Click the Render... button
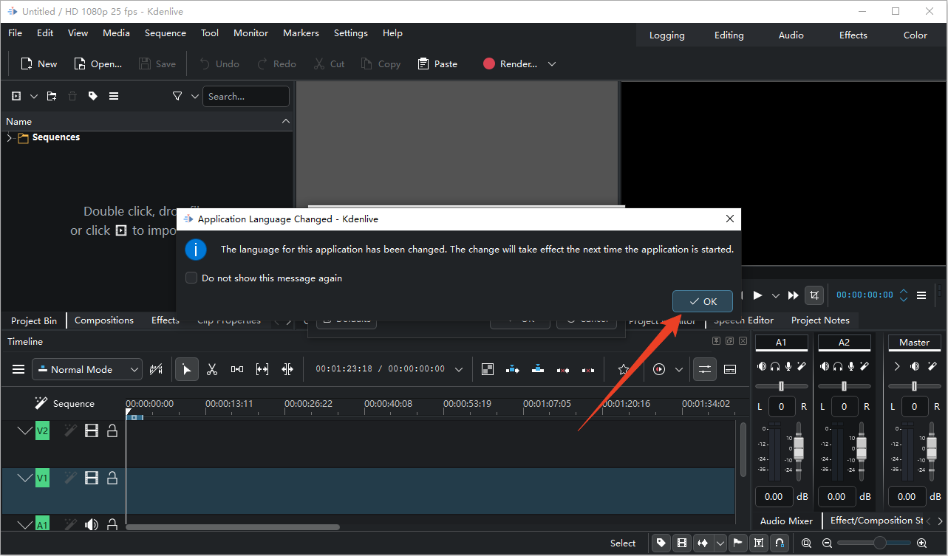Screen dimensions: 948x556 click(510, 64)
